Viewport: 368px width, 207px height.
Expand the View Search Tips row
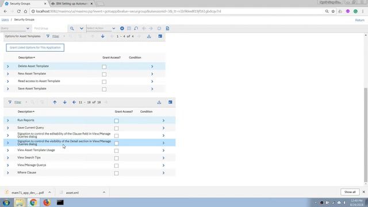tap(7, 158)
